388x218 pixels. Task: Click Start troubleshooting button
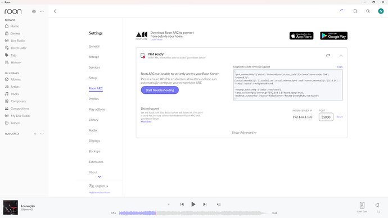point(160,90)
